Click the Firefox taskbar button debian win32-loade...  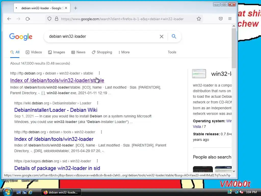(61, 192)
